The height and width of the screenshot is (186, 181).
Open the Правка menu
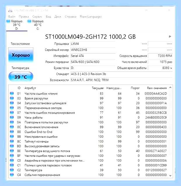tap(24, 16)
